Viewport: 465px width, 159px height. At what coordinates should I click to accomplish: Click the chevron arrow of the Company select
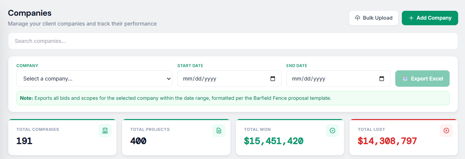pyautogui.click(x=169, y=79)
